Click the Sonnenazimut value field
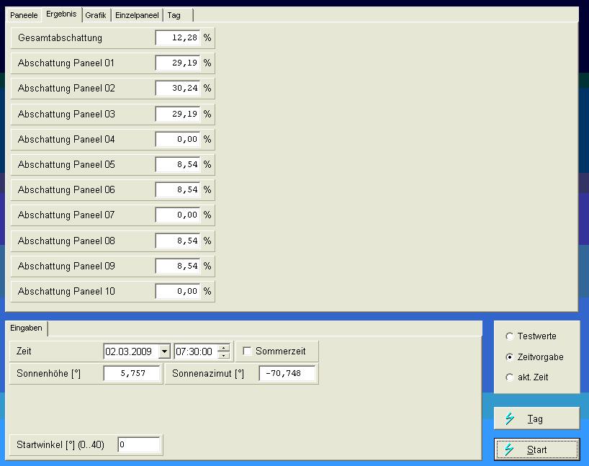 (287, 374)
